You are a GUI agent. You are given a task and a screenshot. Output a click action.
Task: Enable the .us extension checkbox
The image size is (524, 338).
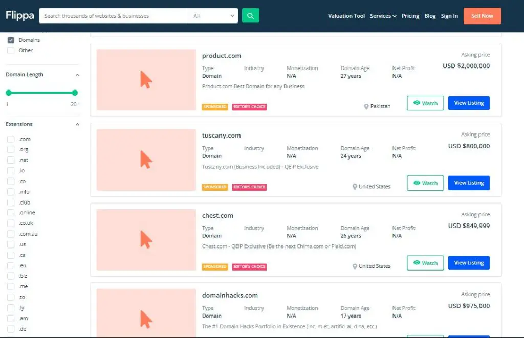click(11, 245)
